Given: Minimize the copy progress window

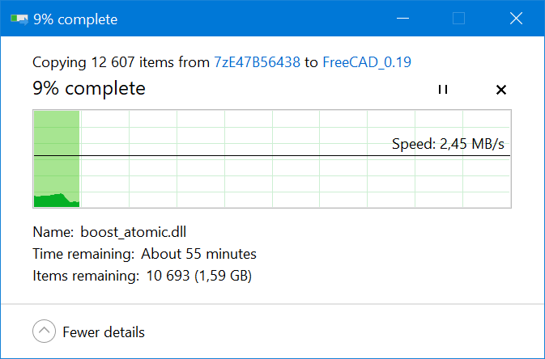Looking at the screenshot, I should tap(402, 19).
